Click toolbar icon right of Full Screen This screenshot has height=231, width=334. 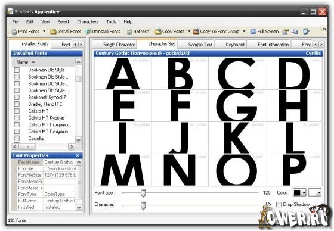[286, 32]
